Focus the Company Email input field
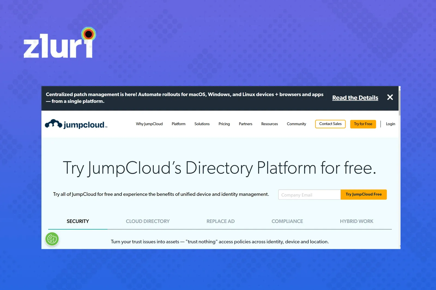Viewport: 436px width, 290px height. tap(309, 195)
